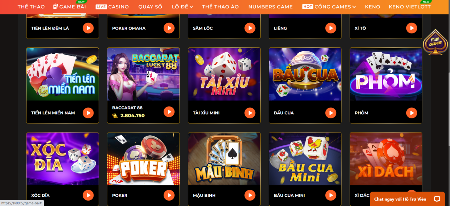Screen dimensions: 450x206
Task: Click Poker's orange play icon
Action: tap(169, 195)
